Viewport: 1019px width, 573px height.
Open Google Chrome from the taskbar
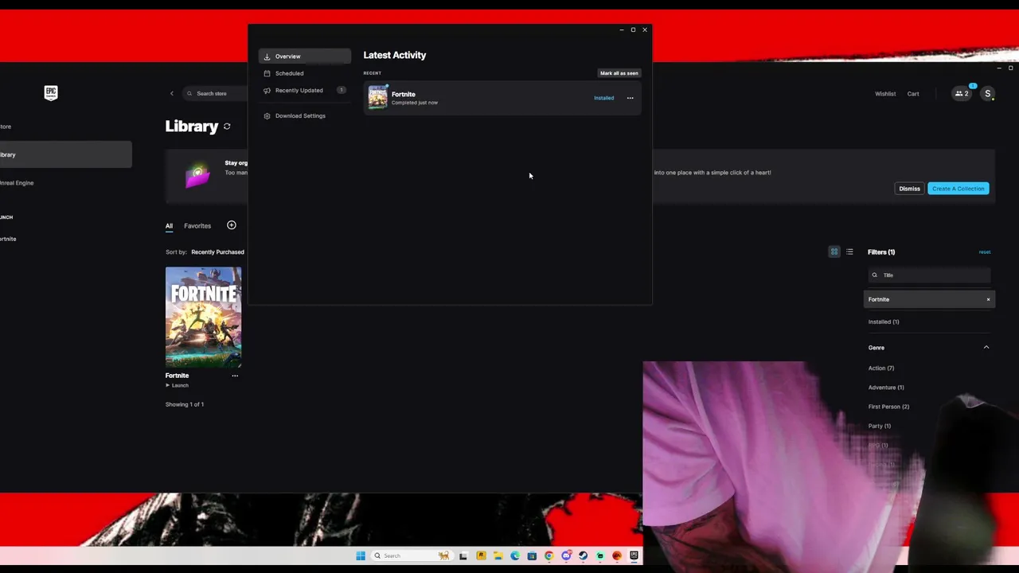point(549,555)
